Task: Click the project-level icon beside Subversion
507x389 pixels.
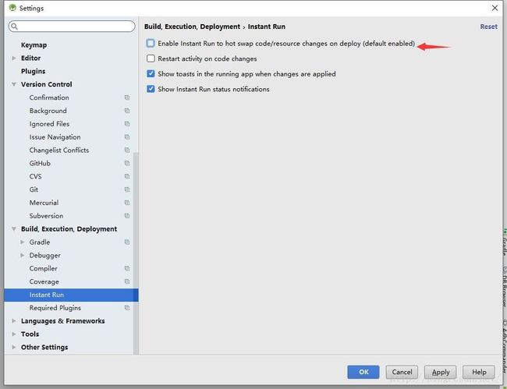Action: pyautogui.click(x=127, y=216)
